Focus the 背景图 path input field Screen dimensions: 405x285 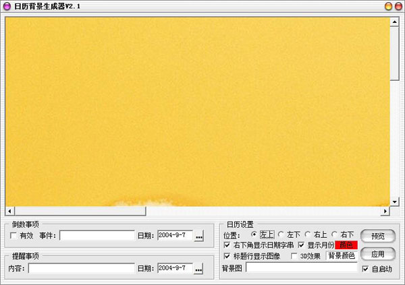coord(301,268)
